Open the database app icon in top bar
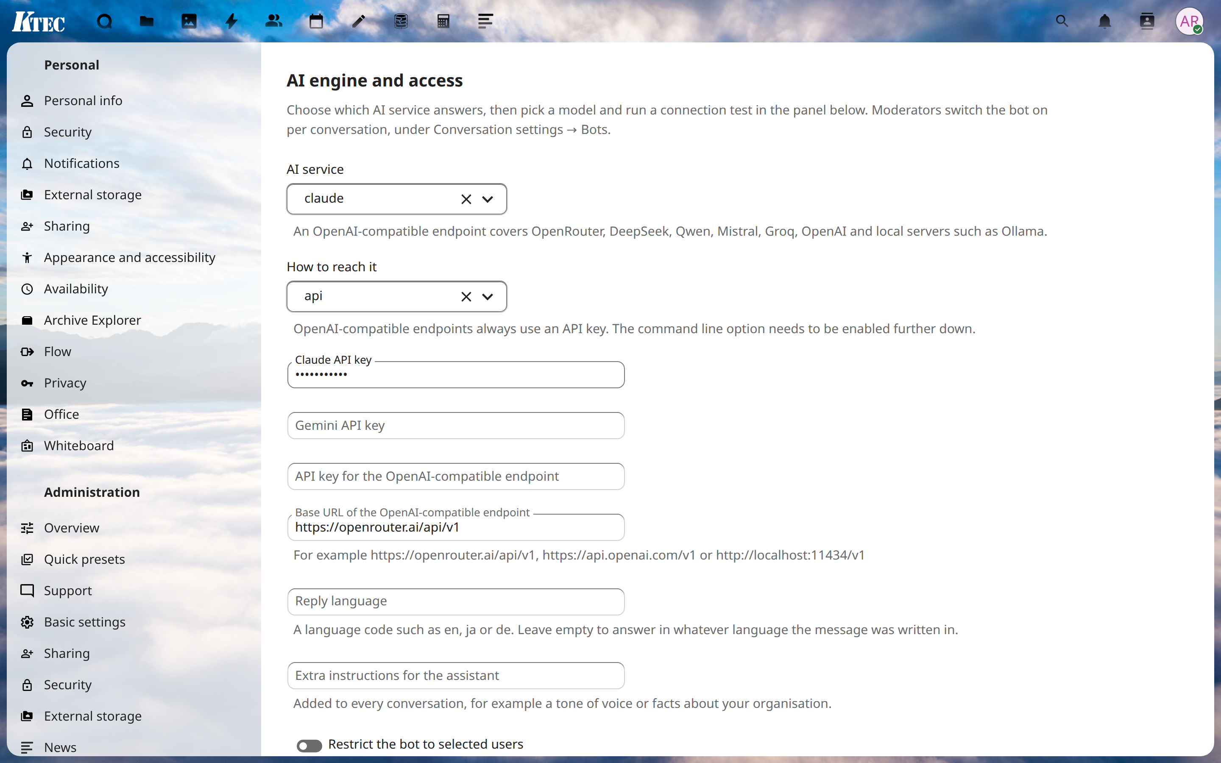Screen dimensions: 1221x763 pyautogui.click(x=401, y=21)
